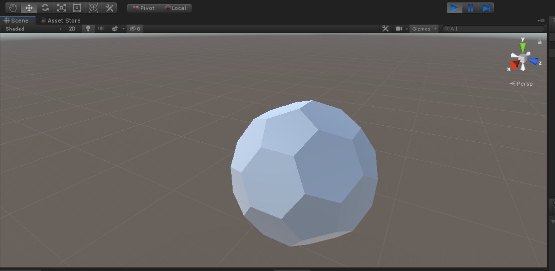Select the combined Transform tool
555x271 pixels.
pos(93,8)
